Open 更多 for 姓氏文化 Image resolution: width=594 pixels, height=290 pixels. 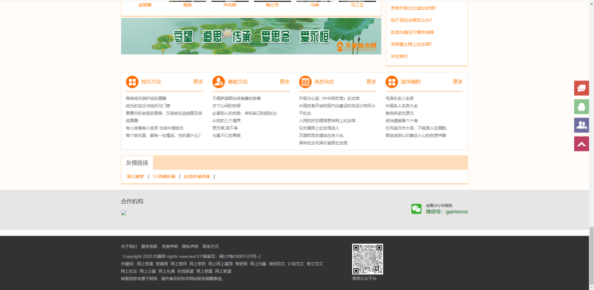198,82
